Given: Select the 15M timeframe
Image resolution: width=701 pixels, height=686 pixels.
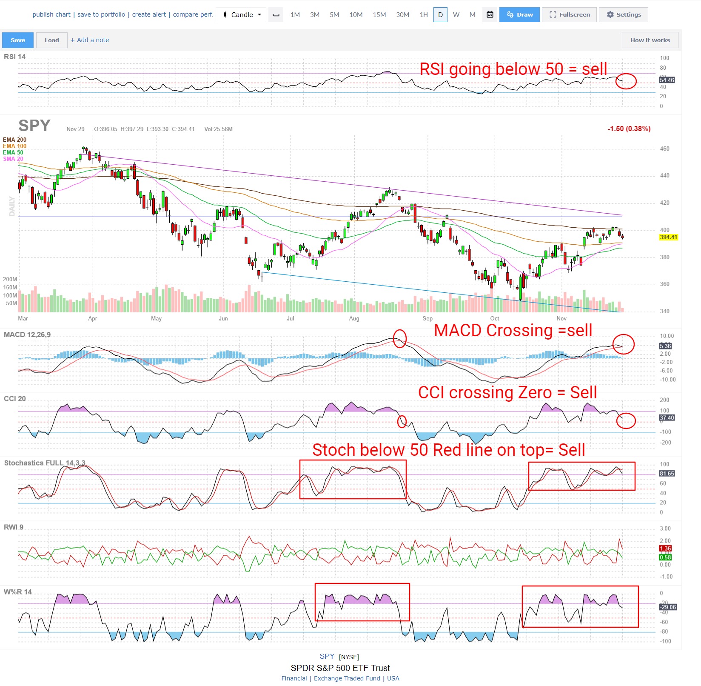Looking at the screenshot, I should coord(379,14).
